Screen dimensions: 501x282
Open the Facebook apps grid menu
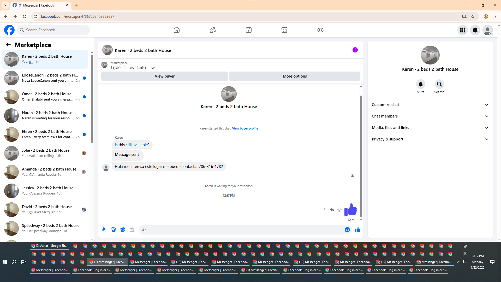462,30
